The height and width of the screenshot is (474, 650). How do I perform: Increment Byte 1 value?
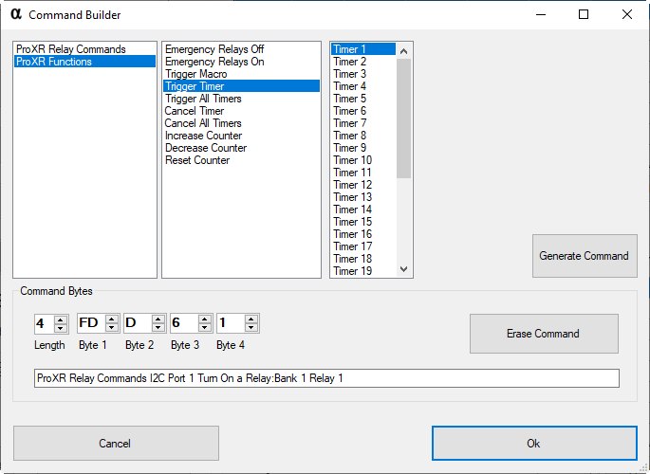(112, 319)
